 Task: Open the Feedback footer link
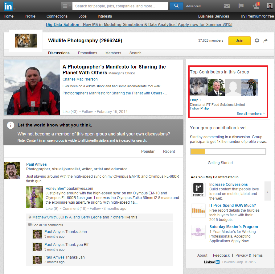click(221, 255)
